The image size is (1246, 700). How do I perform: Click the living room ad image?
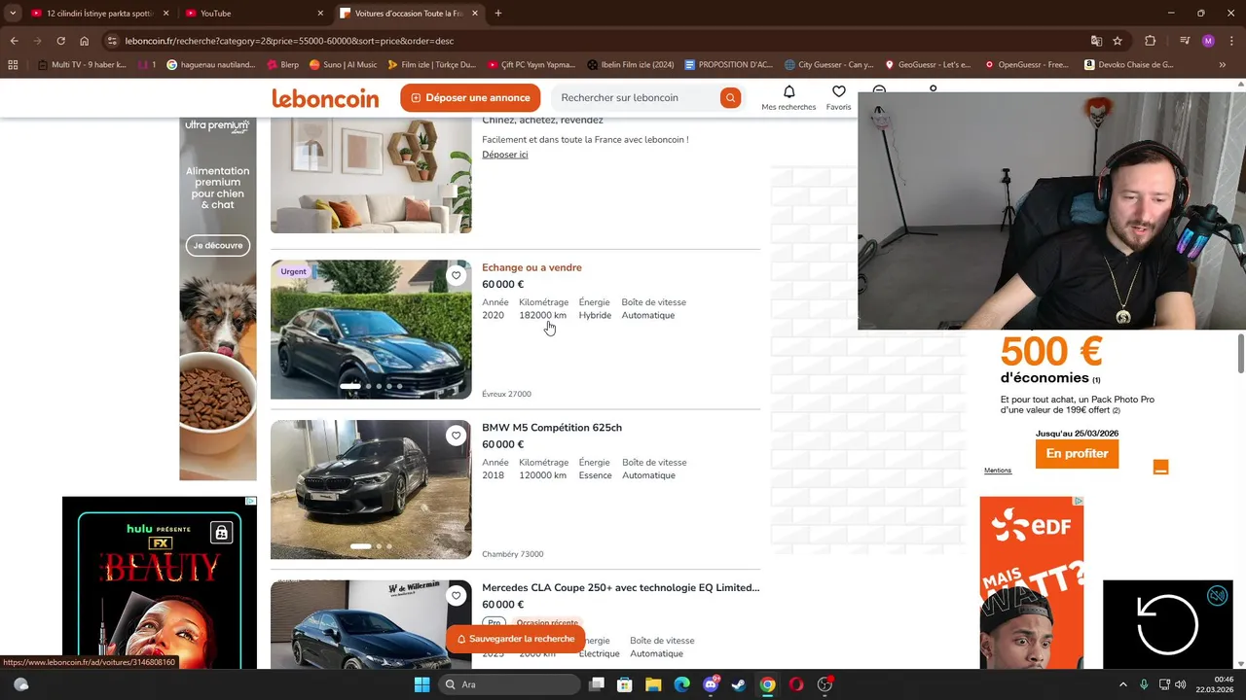[x=371, y=175]
